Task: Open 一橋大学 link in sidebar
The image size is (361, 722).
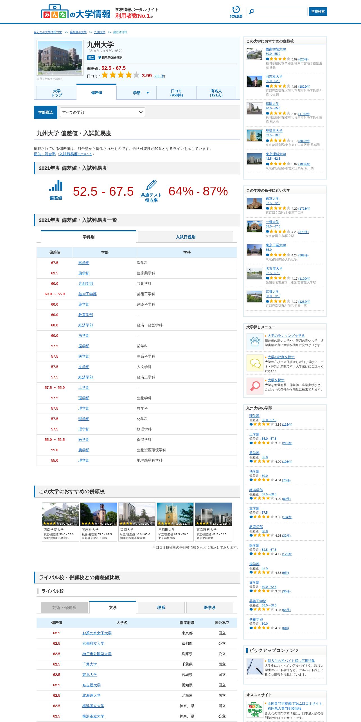Action: 272,222
